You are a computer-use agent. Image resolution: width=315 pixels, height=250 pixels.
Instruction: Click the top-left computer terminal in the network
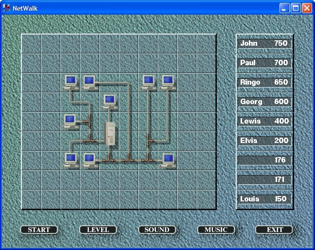tap(70, 82)
